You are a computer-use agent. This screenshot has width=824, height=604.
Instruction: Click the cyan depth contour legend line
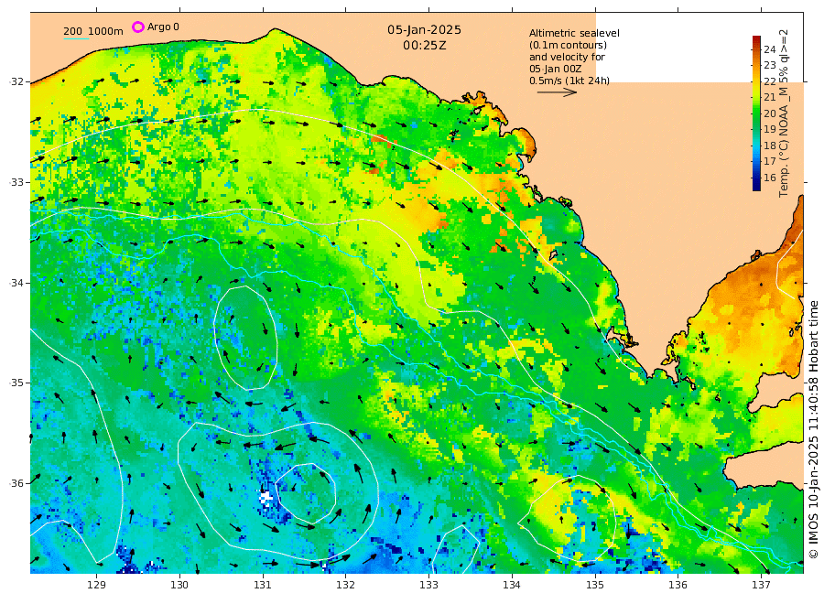tap(76, 38)
